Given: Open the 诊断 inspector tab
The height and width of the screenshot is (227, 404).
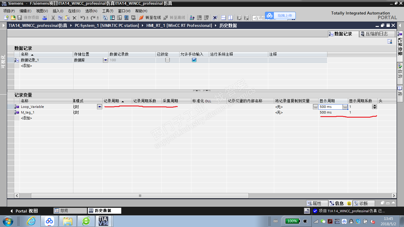Looking at the screenshot, I should 364,203.
